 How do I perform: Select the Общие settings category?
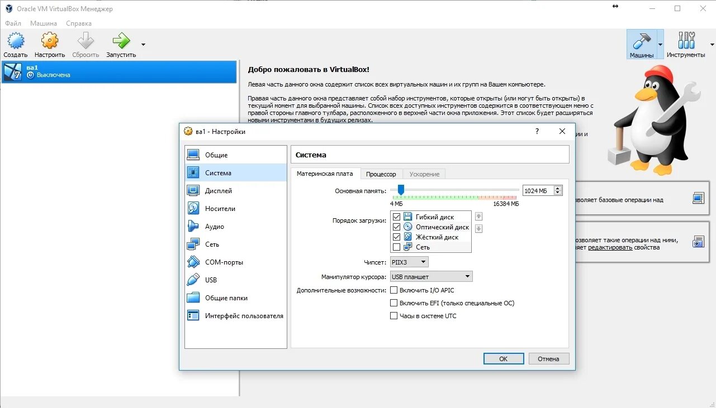(236, 155)
